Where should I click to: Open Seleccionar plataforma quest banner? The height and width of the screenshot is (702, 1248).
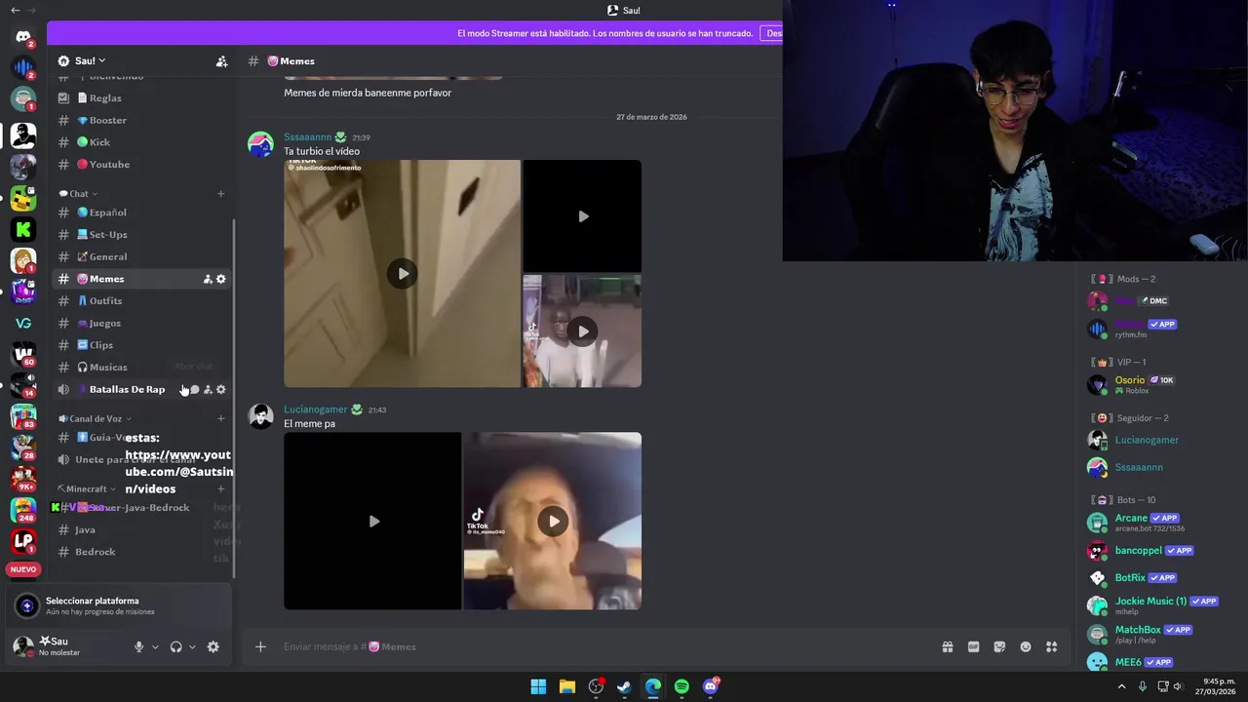tap(119, 605)
